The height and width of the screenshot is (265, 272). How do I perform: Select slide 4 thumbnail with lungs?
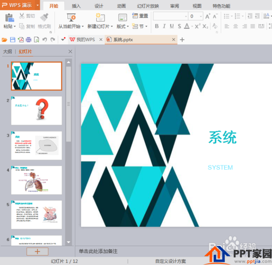point(36,180)
